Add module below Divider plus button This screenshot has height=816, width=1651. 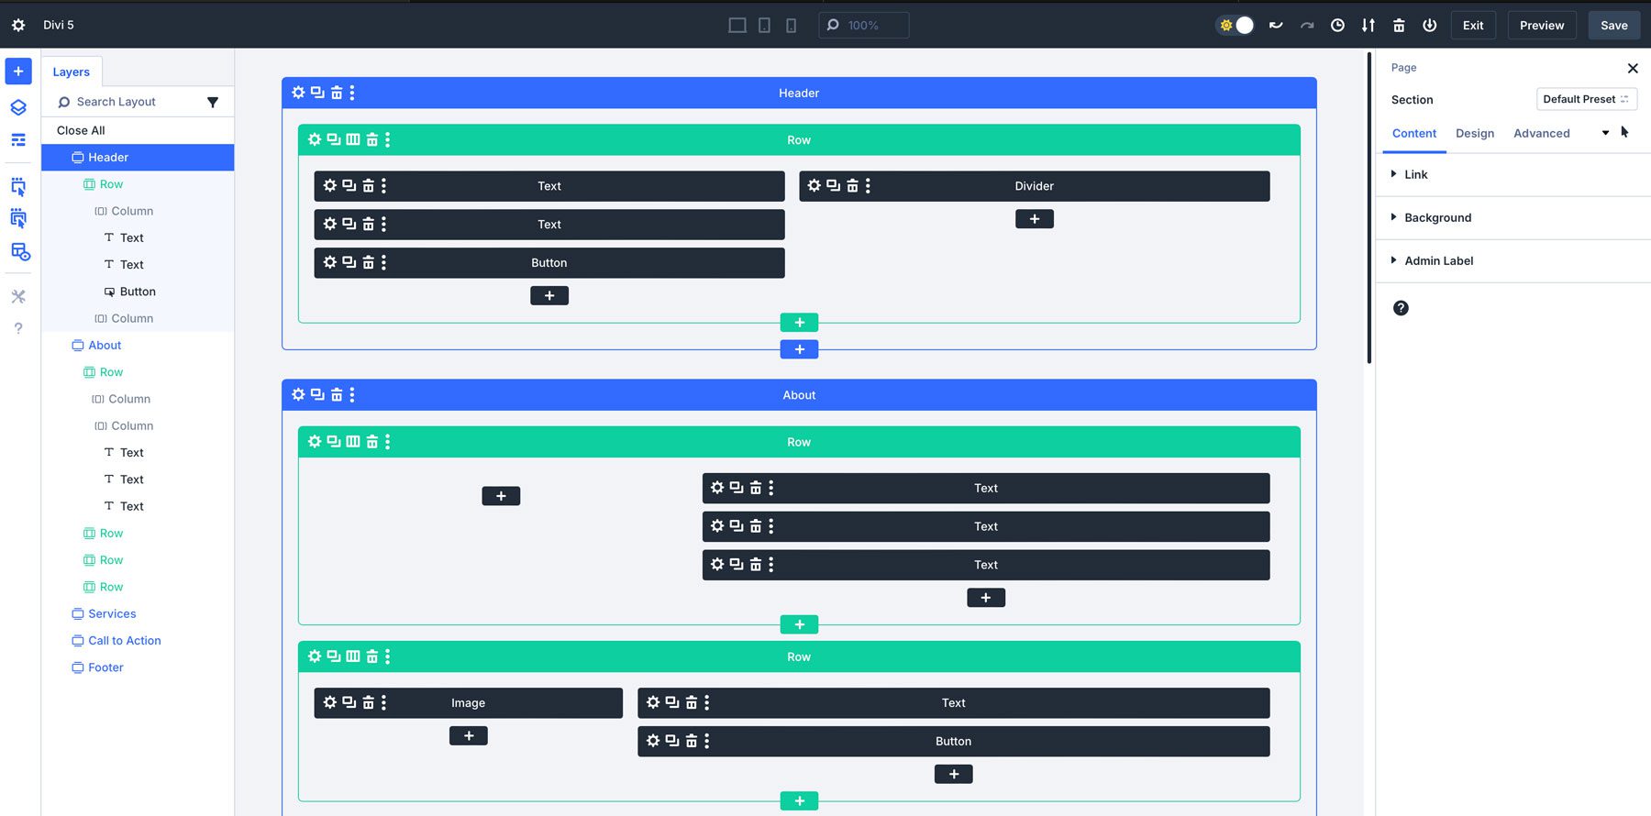(x=1035, y=219)
